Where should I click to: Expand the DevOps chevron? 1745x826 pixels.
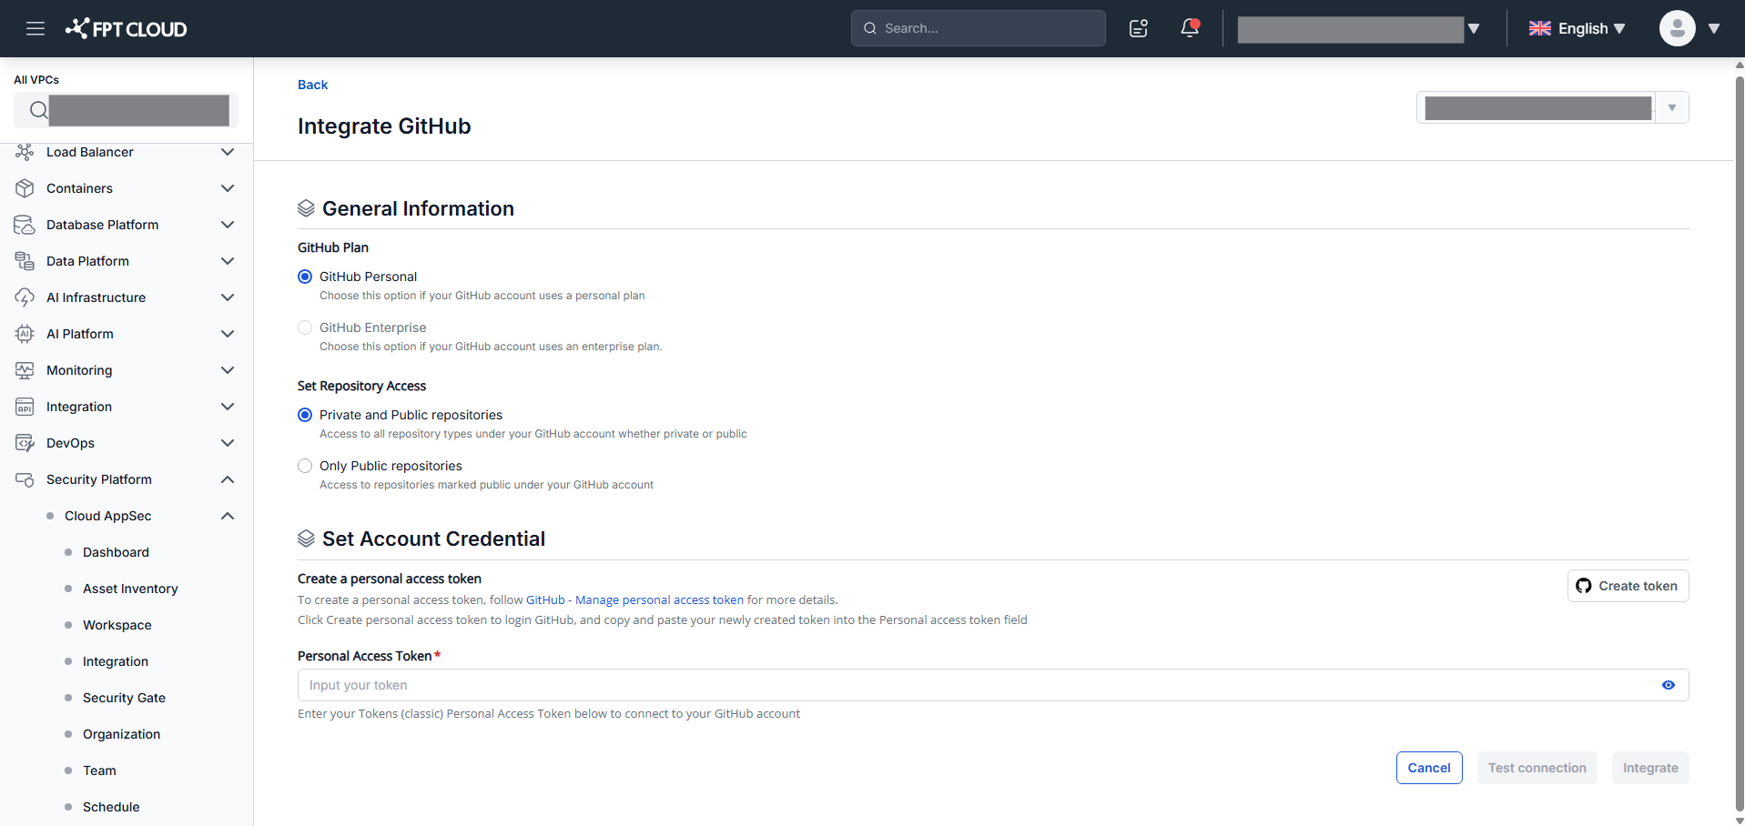tap(228, 443)
